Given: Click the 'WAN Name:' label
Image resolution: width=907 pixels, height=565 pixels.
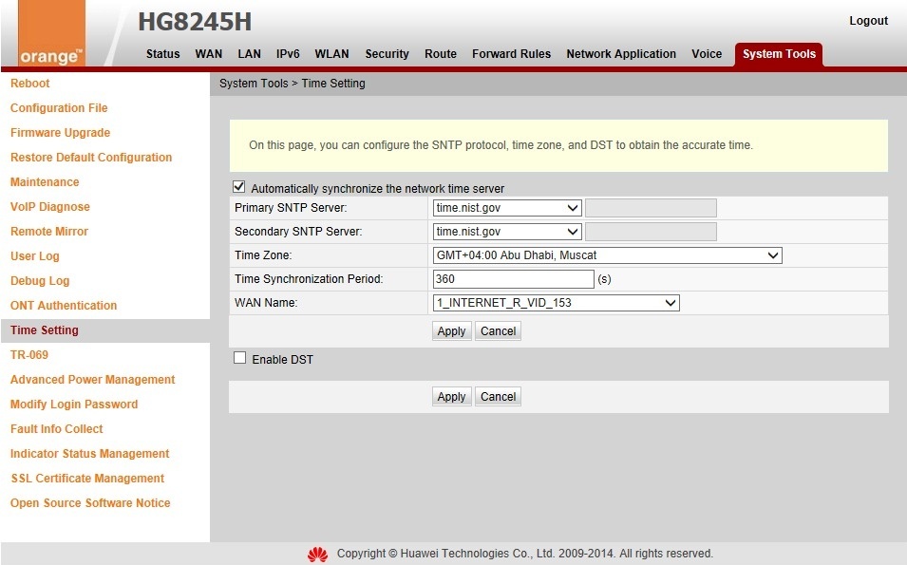Looking at the screenshot, I should (266, 303).
